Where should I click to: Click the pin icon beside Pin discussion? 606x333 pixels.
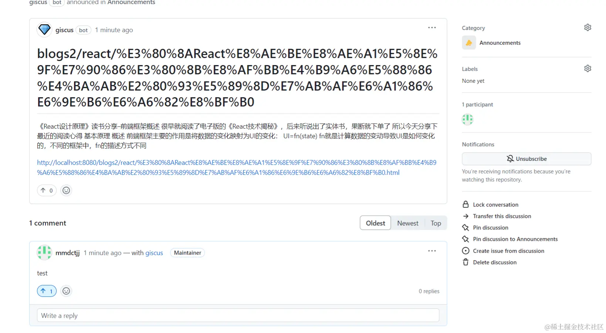click(465, 228)
